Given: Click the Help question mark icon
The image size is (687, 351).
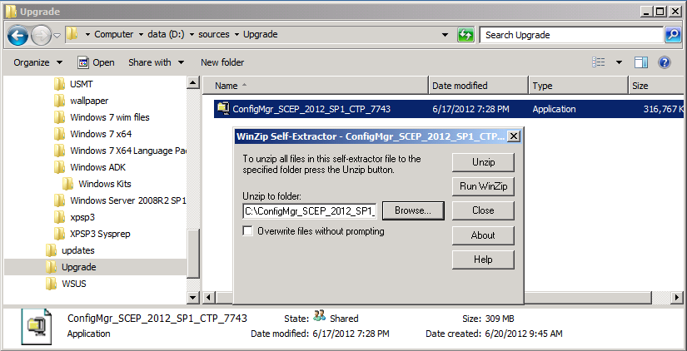Looking at the screenshot, I should pos(665,62).
